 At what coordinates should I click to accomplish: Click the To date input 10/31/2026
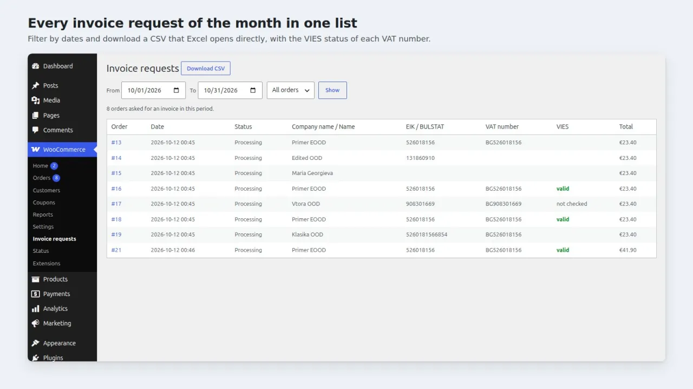(230, 90)
